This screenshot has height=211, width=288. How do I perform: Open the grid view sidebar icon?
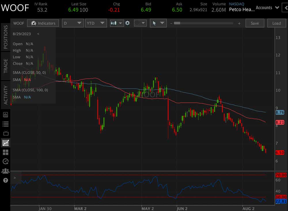5,152
